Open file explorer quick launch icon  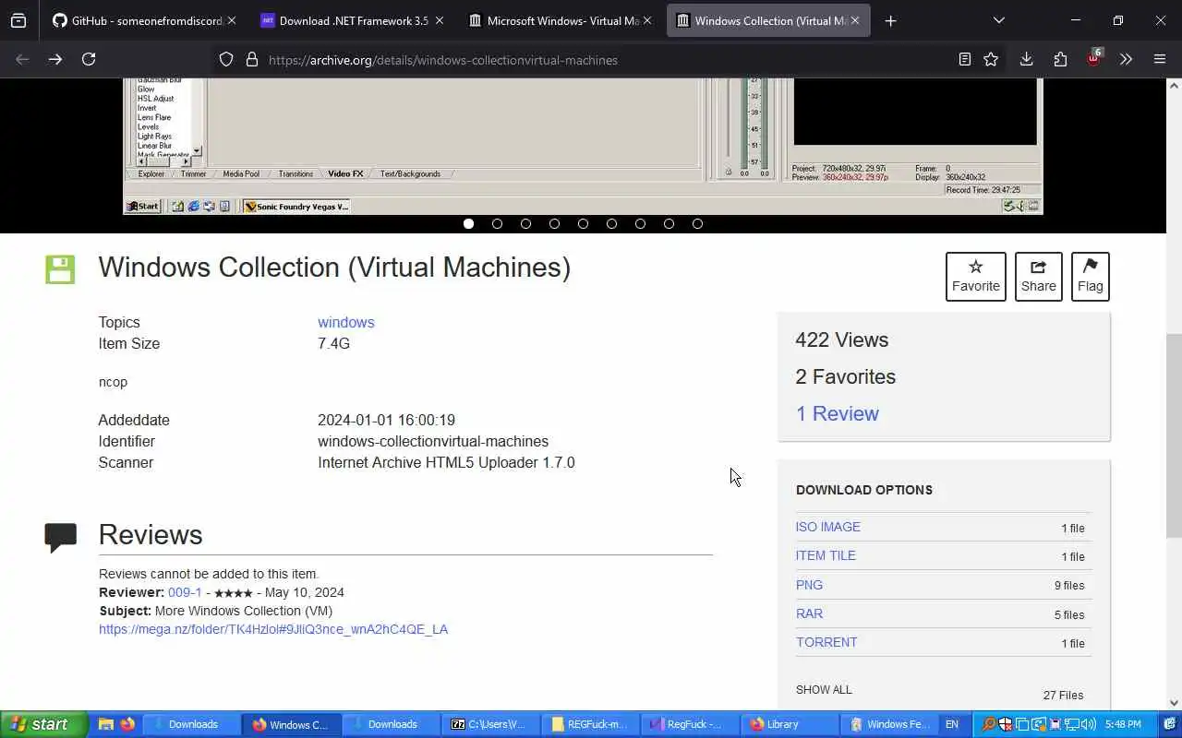tap(105, 724)
